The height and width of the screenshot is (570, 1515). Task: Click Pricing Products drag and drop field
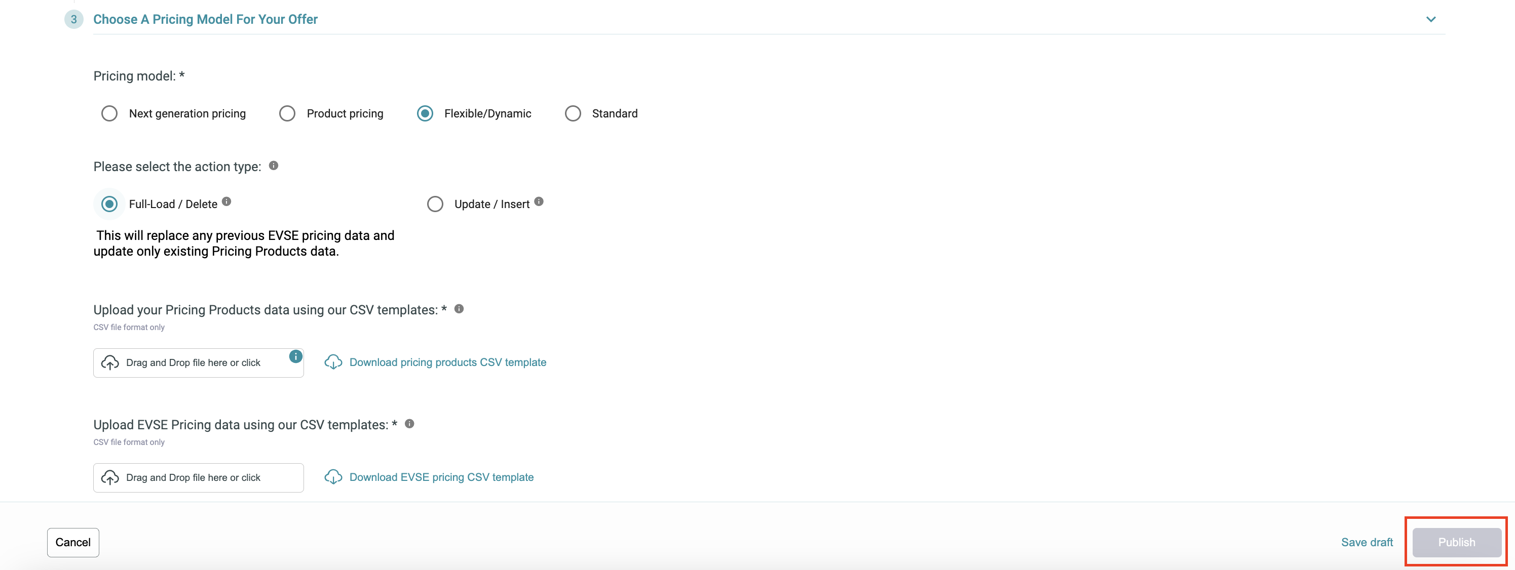click(198, 362)
